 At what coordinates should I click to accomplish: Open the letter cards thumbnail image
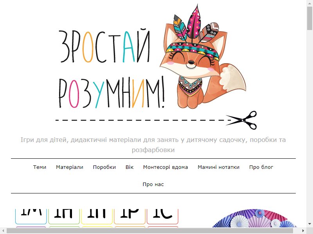point(97,218)
